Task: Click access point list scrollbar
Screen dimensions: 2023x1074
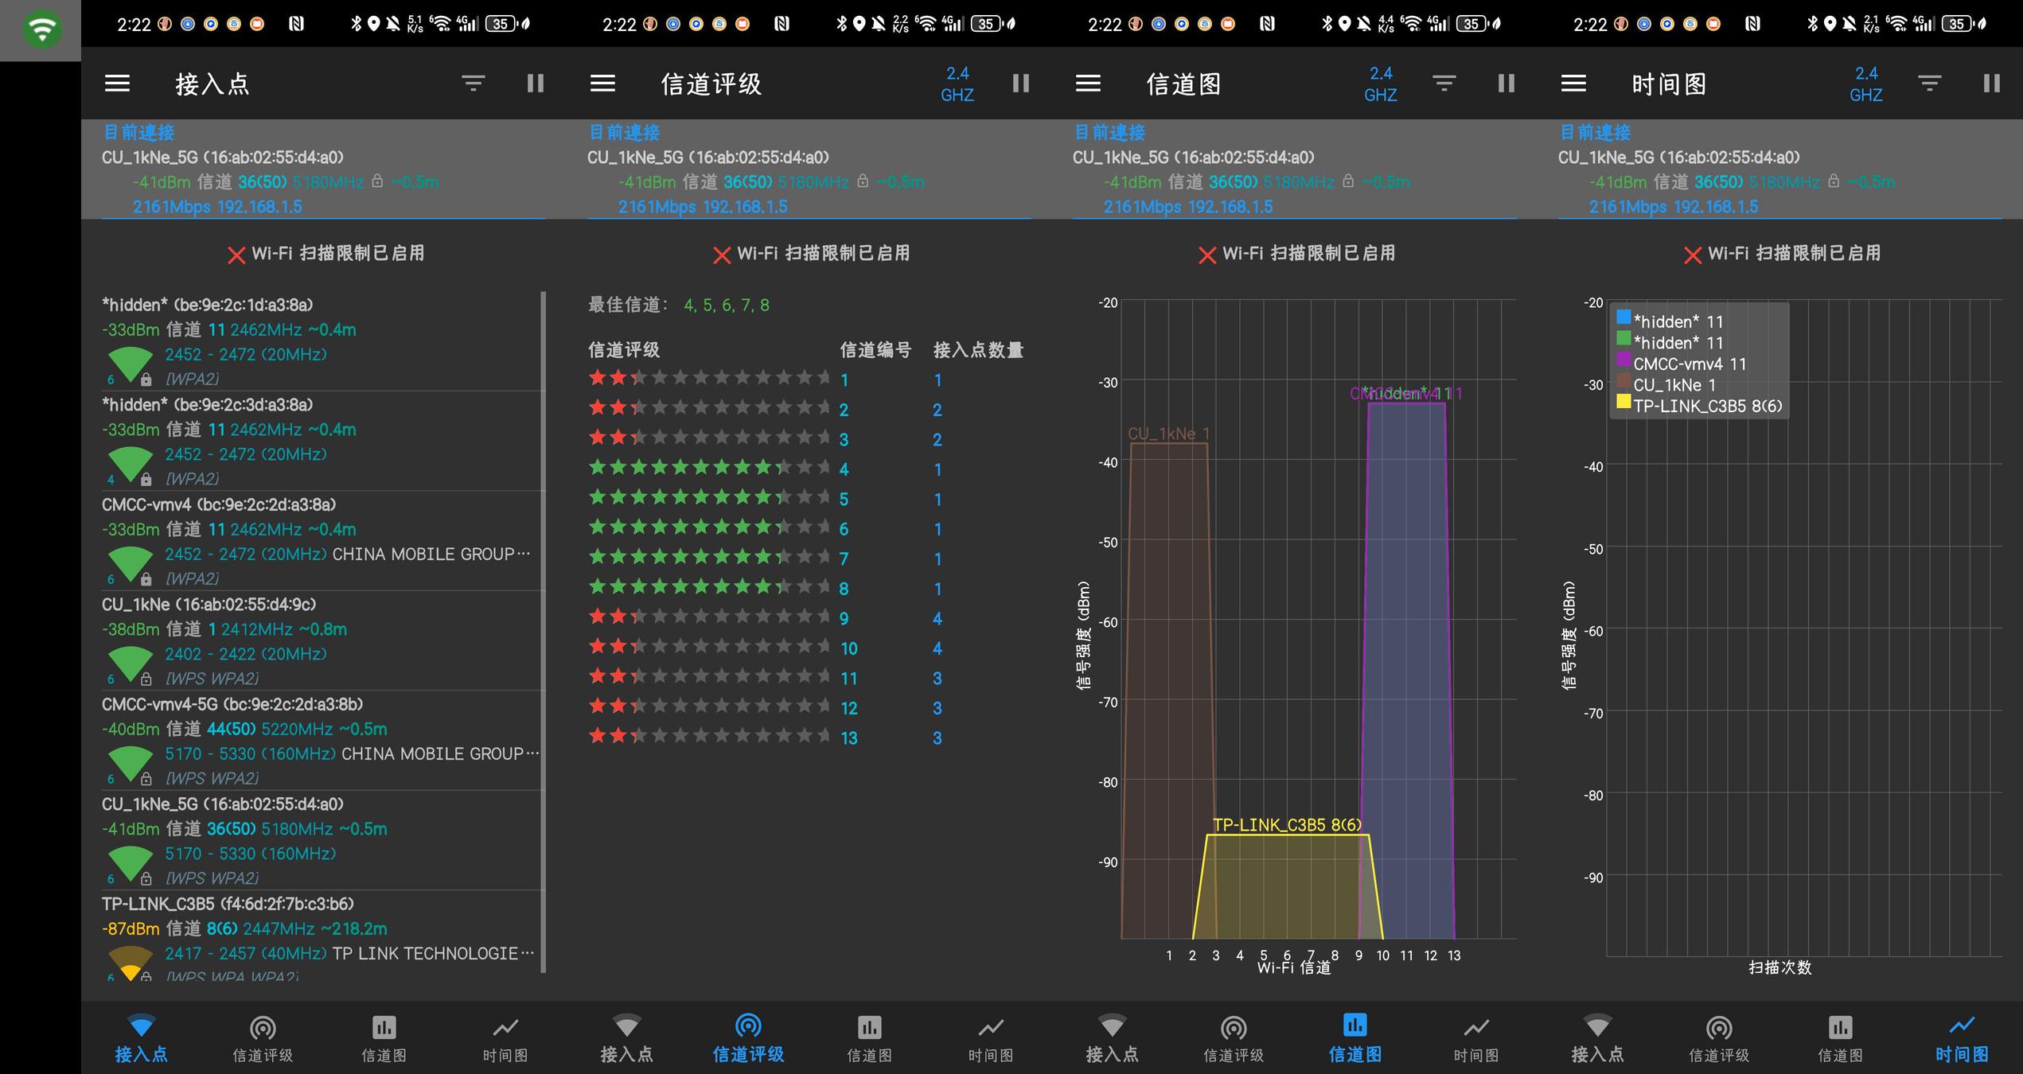Action: pyautogui.click(x=544, y=632)
